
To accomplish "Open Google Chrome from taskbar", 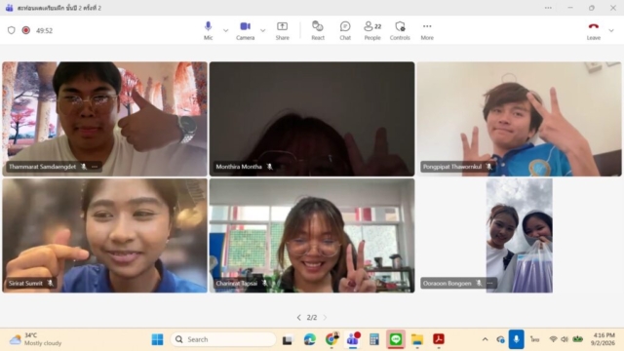I will coord(331,339).
